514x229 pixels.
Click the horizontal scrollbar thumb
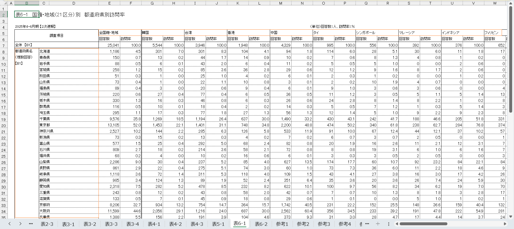point(423,224)
